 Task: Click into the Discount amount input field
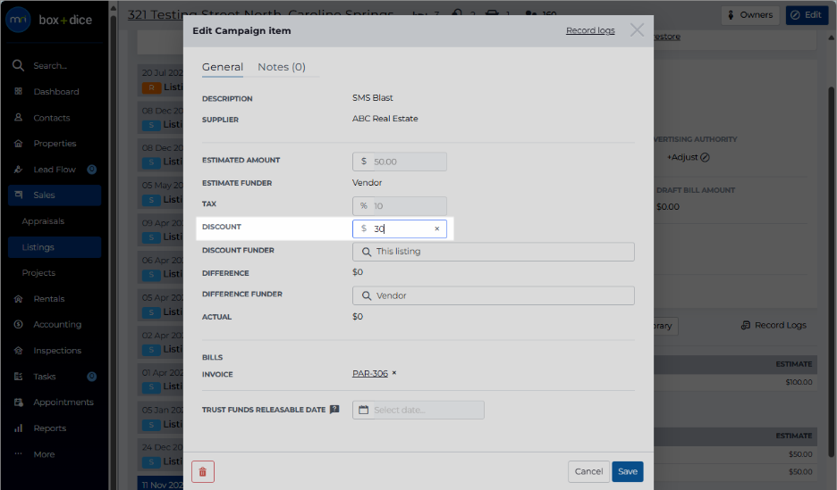coord(400,228)
